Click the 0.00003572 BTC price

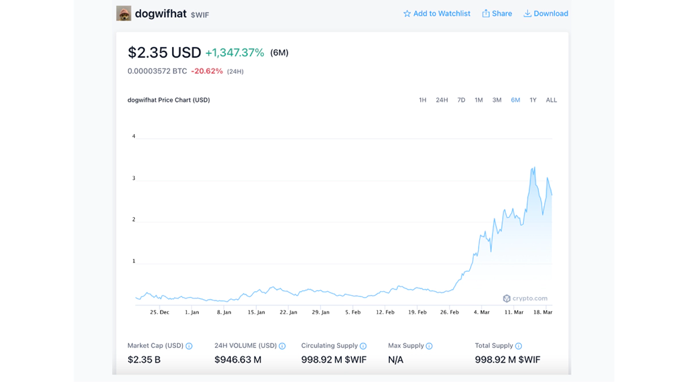point(157,72)
